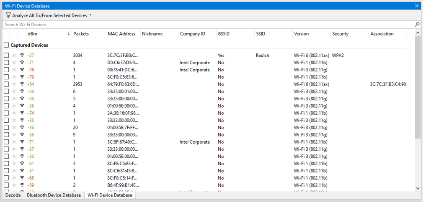Check the box for device 5C:5F:67:40

tap(6, 142)
